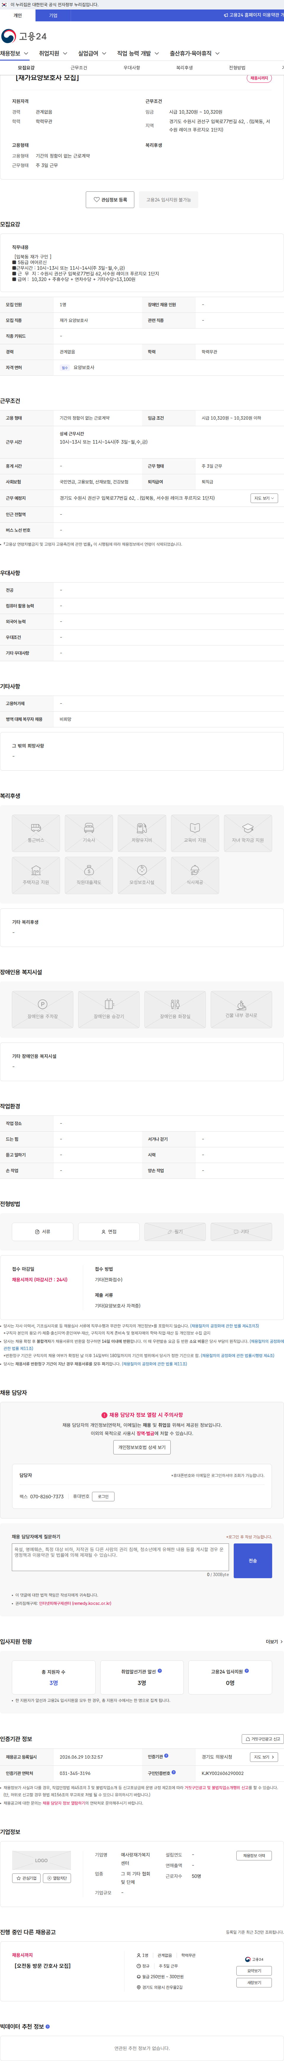Go to the 복리후생 section tab
Image resolution: width=284 pixels, height=2061 pixels.
[184, 68]
